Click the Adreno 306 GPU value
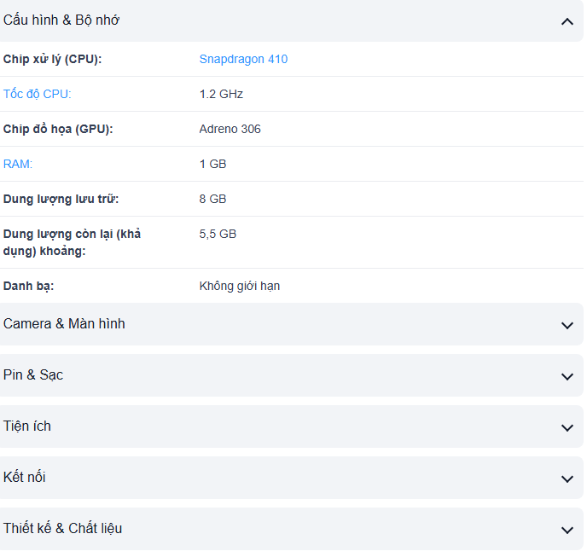This screenshot has width=587, height=557. (x=230, y=130)
